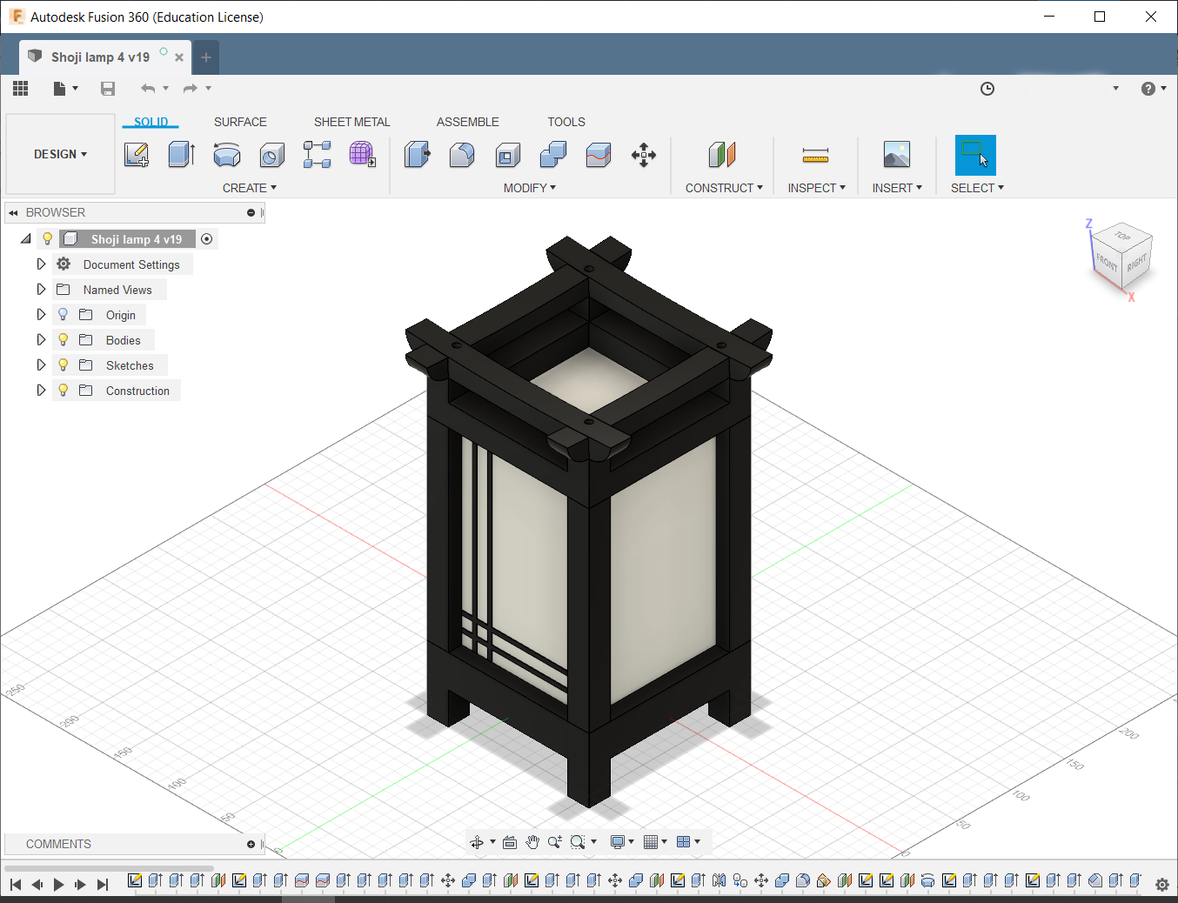Choose the Revolve tool

click(x=227, y=155)
